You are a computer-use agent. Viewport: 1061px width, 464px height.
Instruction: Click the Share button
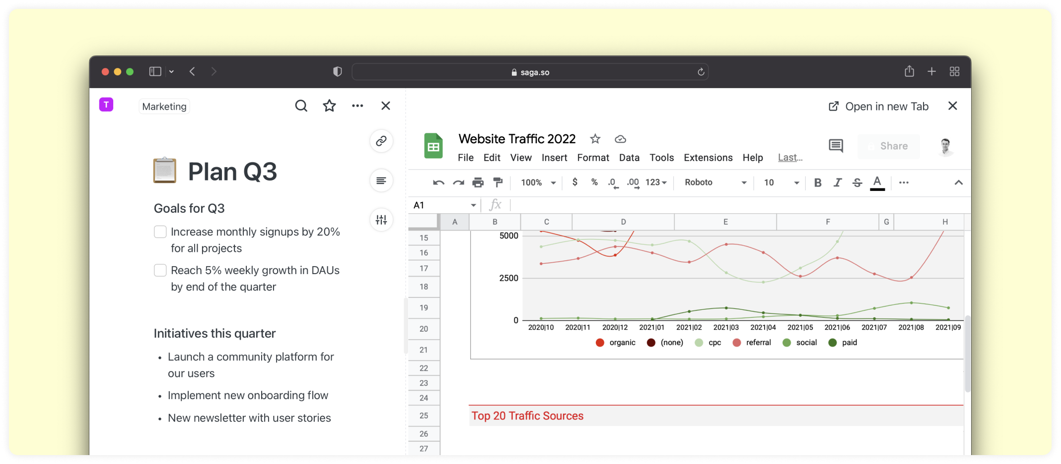tap(889, 146)
